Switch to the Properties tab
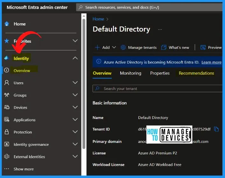 (x=160, y=73)
